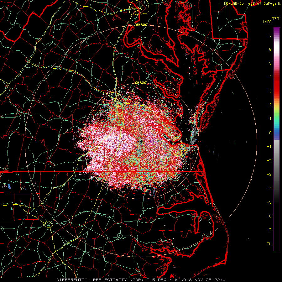The image size is (282, 282).
Task: Click the -1 value on the color scale
Action: [x=269, y=147]
